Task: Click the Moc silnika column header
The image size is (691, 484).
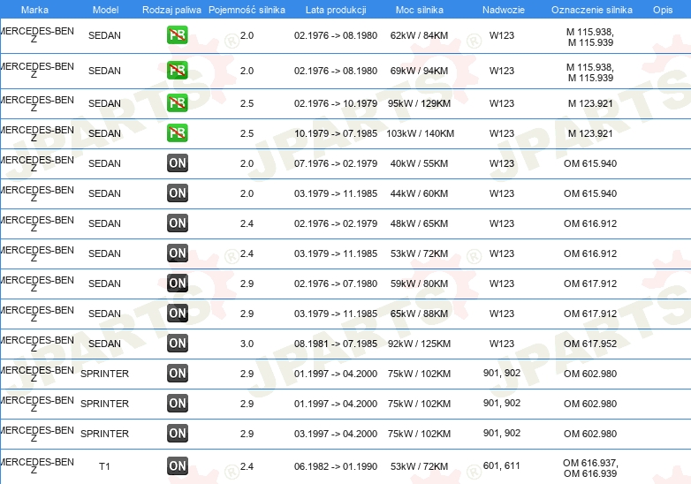Action: pyautogui.click(x=420, y=10)
